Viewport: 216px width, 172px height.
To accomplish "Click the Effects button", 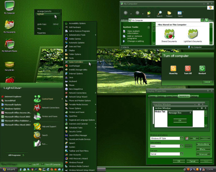I will coord(203,149).
